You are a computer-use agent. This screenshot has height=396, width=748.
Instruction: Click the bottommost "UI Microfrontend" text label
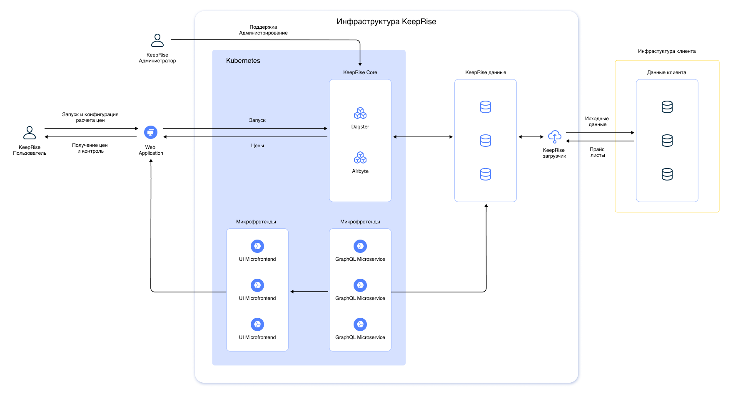point(257,337)
